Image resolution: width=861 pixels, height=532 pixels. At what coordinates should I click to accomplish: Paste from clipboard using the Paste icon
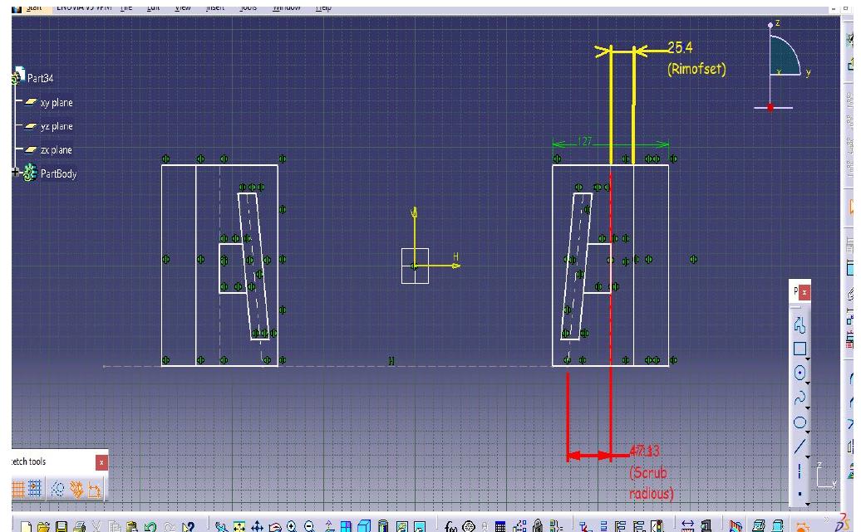click(x=132, y=527)
